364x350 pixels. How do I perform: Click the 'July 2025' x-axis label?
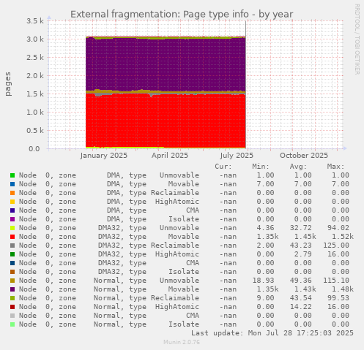tap(237, 156)
